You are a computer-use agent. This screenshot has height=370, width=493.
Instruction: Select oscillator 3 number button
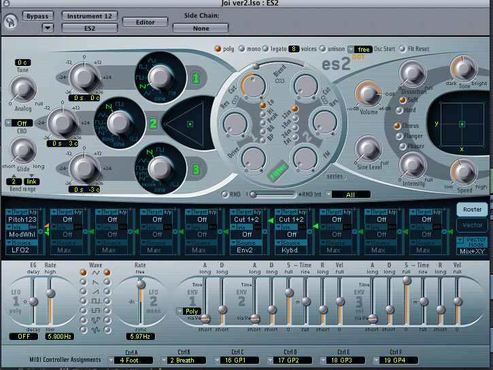(196, 169)
